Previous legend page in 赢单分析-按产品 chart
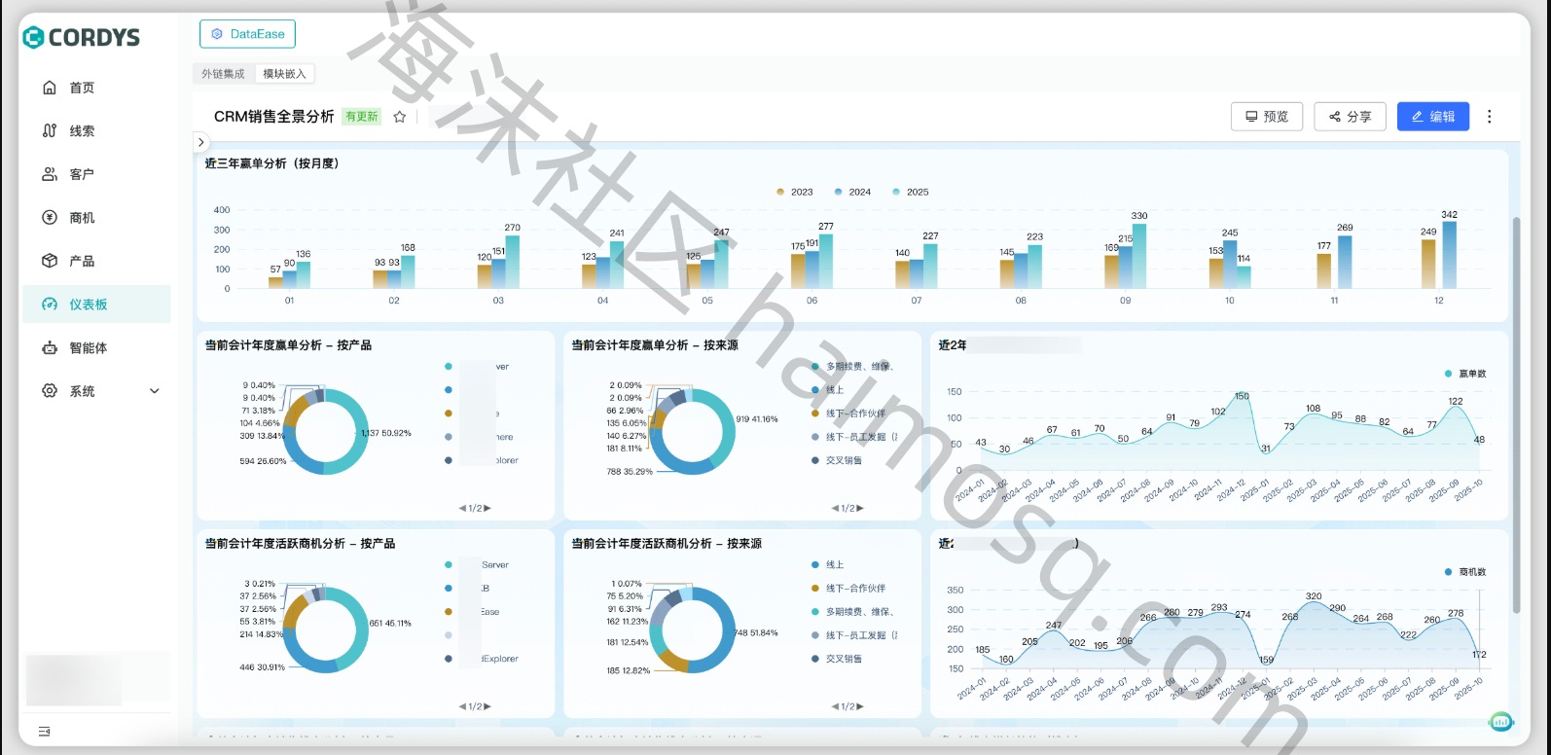 [x=462, y=509]
